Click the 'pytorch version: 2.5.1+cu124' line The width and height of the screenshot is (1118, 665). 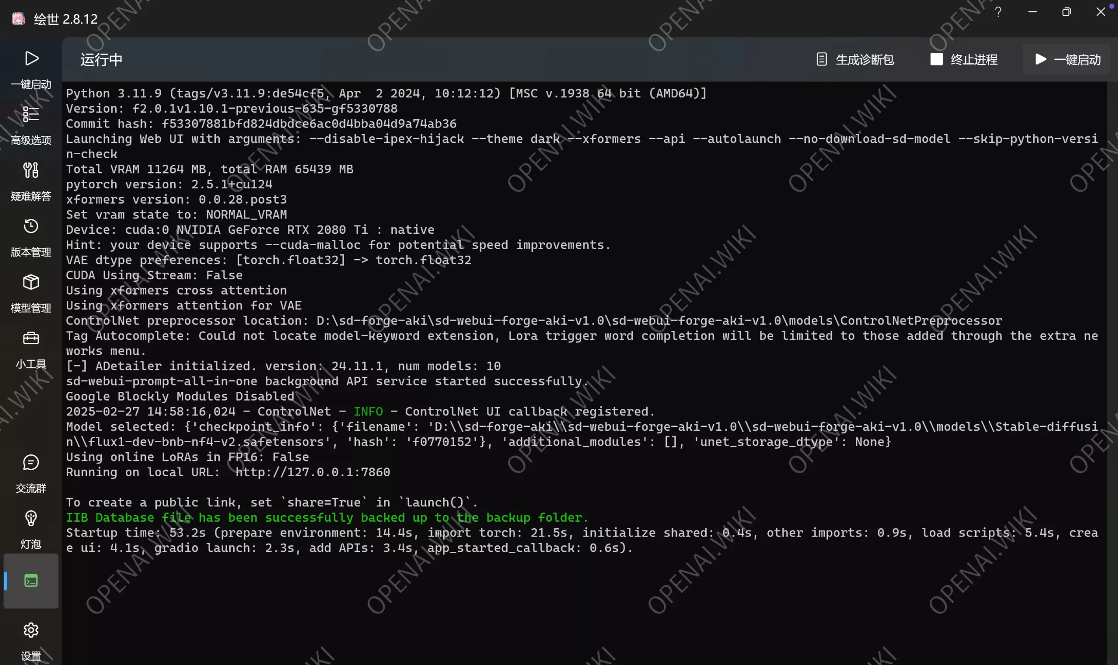click(x=169, y=184)
